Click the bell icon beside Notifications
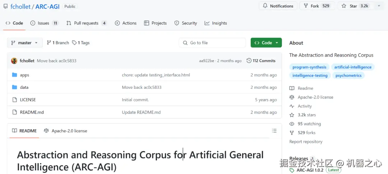 coord(265,6)
